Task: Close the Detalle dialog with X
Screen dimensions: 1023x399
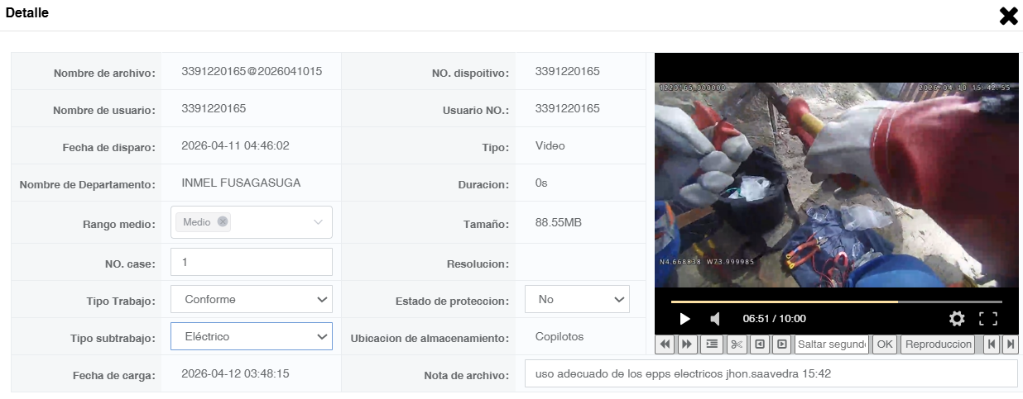Action: [1008, 16]
